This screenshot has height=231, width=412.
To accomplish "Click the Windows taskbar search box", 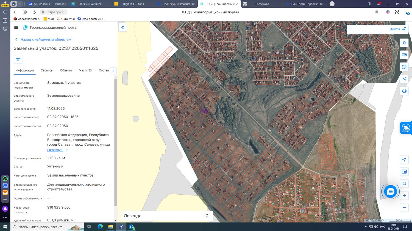I will 47,227.
